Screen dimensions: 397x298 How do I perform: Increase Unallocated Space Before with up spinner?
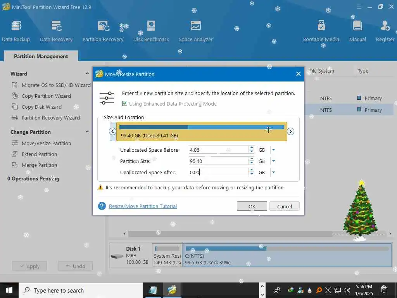[252, 148]
